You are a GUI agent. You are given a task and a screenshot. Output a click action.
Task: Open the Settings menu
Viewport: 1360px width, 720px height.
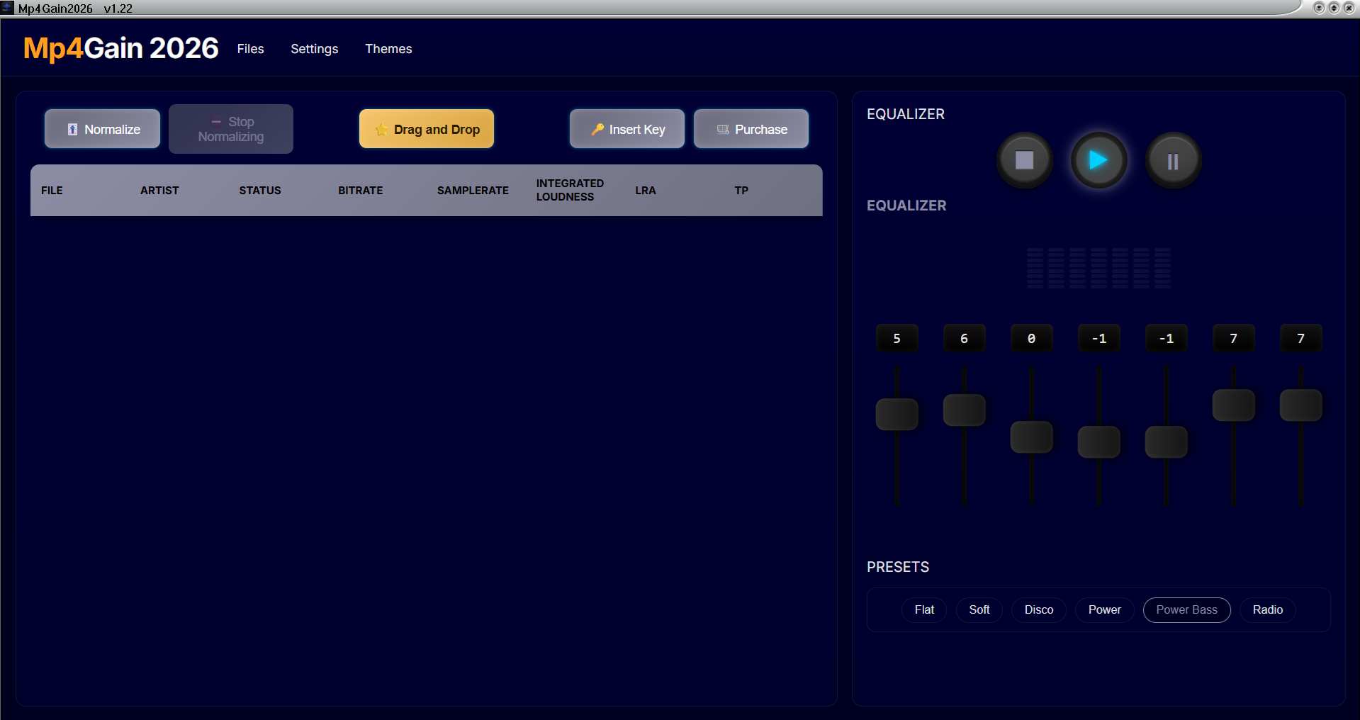(x=314, y=49)
